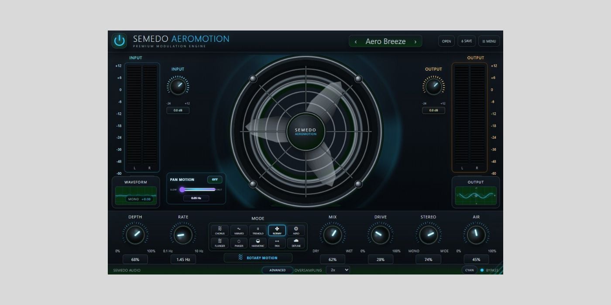Click the Pan Motion speed slider
The image size is (611, 305).
coord(198,190)
